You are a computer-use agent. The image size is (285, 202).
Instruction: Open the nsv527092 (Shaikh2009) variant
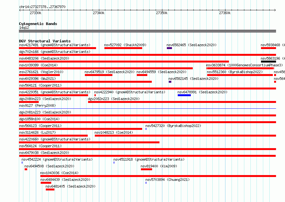[x=125, y=45]
